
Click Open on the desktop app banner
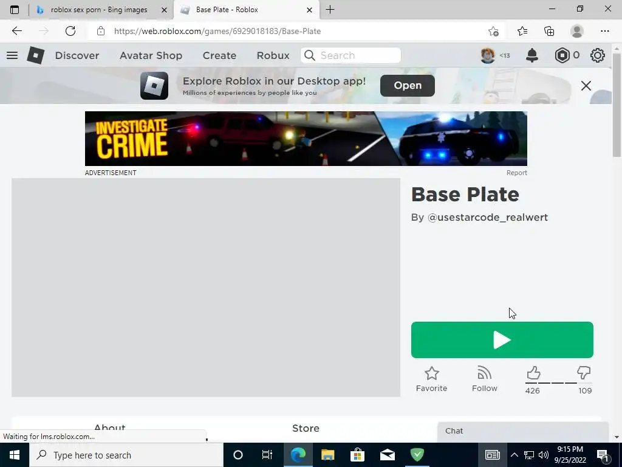(408, 85)
